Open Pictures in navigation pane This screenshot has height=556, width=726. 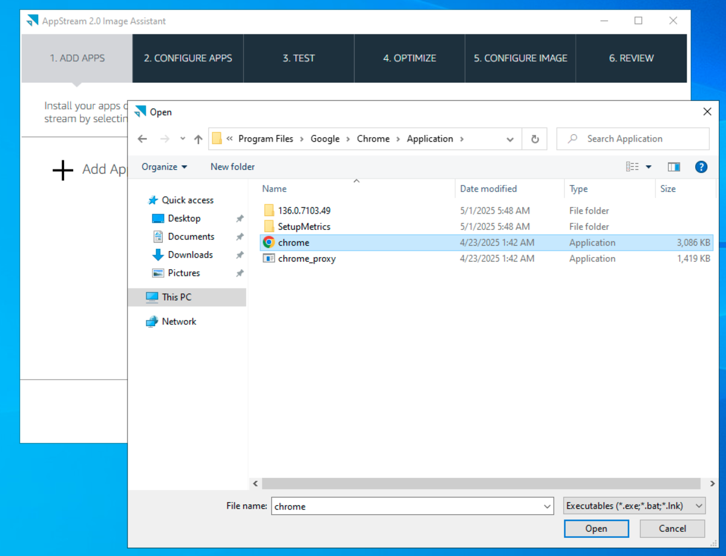(x=184, y=273)
